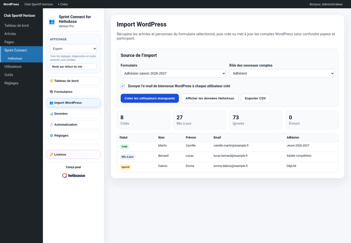Image resolution: width=351 pixels, height=243 pixels.
Task: Click the WordPress item in the admin bar
Action: coord(11,4)
